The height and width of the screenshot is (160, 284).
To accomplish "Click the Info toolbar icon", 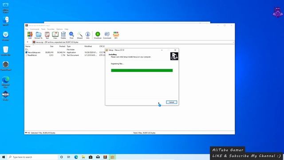I will pyautogui.click(x=88, y=35).
